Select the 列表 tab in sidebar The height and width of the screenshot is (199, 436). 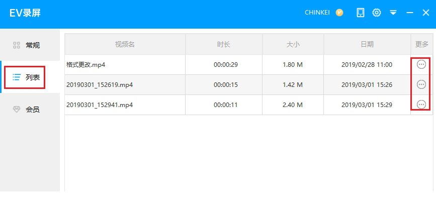click(30, 77)
